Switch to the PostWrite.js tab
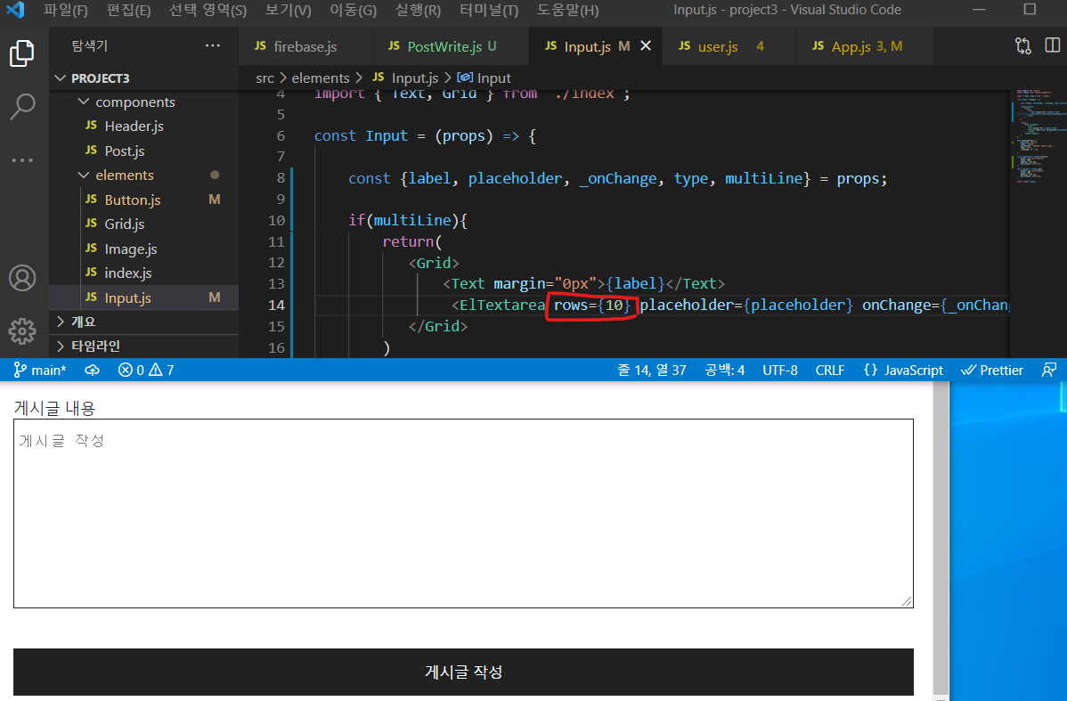1067x701 pixels. click(x=450, y=46)
